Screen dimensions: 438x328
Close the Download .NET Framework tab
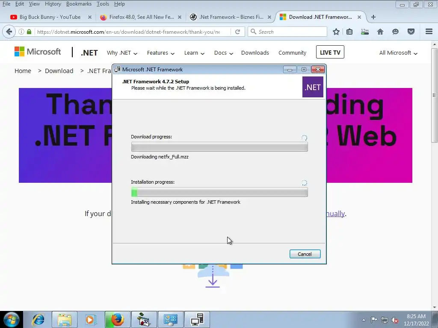pyautogui.click(x=359, y=17)
